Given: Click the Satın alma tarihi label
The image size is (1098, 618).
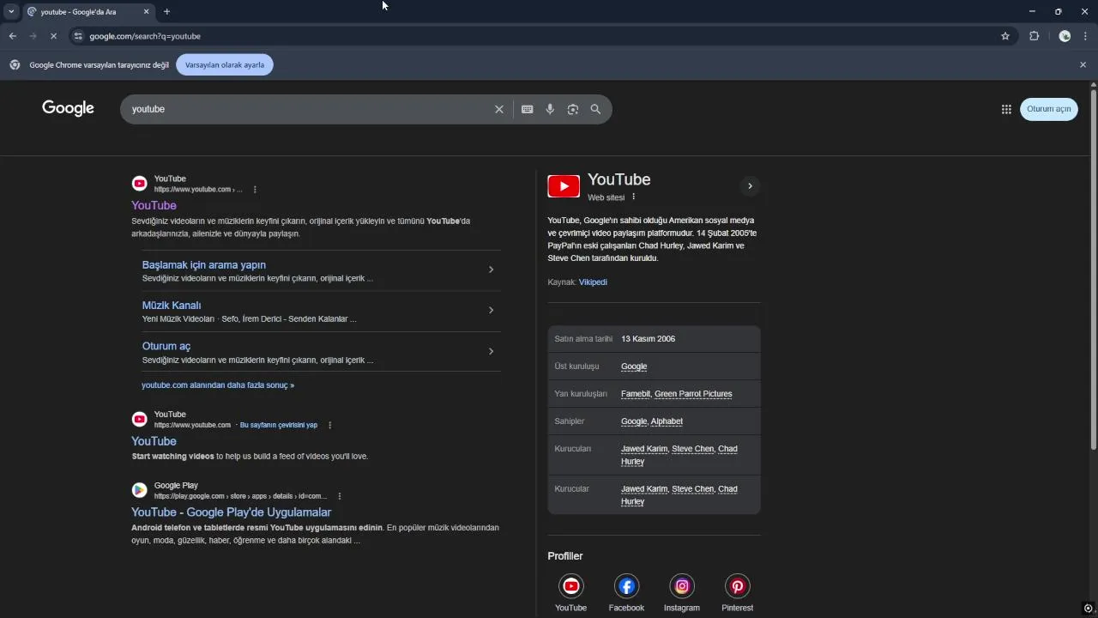Looking at the screenshot, I should click(583, 339).
